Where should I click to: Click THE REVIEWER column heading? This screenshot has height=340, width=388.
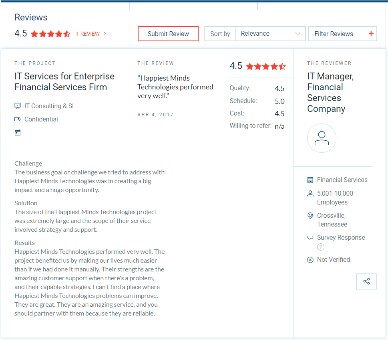(x=329, y=63)
